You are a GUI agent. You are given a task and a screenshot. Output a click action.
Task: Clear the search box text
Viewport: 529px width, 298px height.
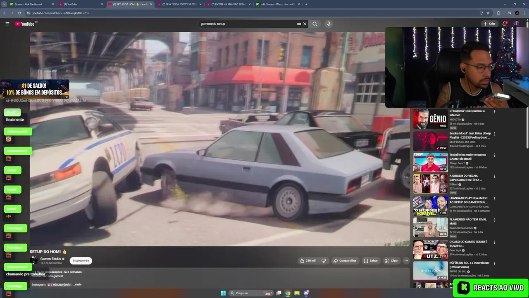coord(305,24)
